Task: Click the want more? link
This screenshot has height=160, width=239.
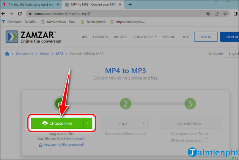Action: [x=76, y=139]
